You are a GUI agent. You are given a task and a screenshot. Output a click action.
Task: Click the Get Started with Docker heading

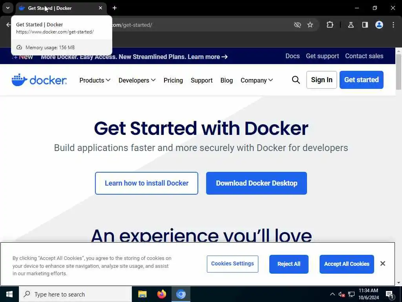201,128
